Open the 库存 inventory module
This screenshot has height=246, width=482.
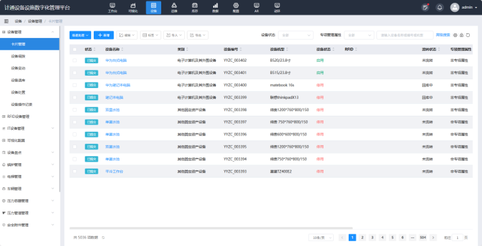click(x=195, y=8)
